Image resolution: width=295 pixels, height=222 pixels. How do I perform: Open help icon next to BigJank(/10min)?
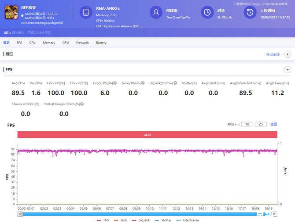click(175, 83)
